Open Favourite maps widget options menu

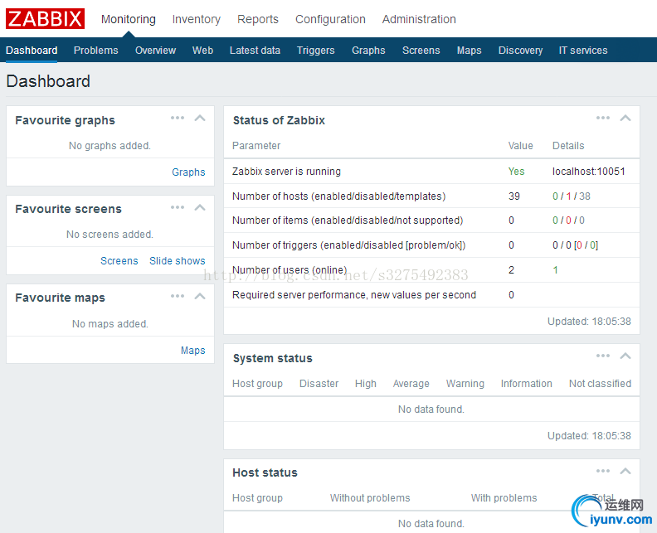click(x=178, y=297)
